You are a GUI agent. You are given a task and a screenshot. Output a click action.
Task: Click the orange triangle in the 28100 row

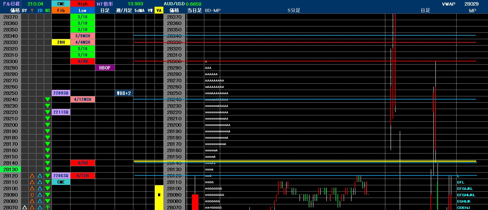32,188
